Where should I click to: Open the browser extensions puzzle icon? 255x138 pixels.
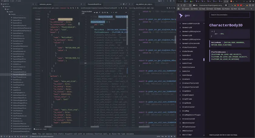(x=250, y=5)
